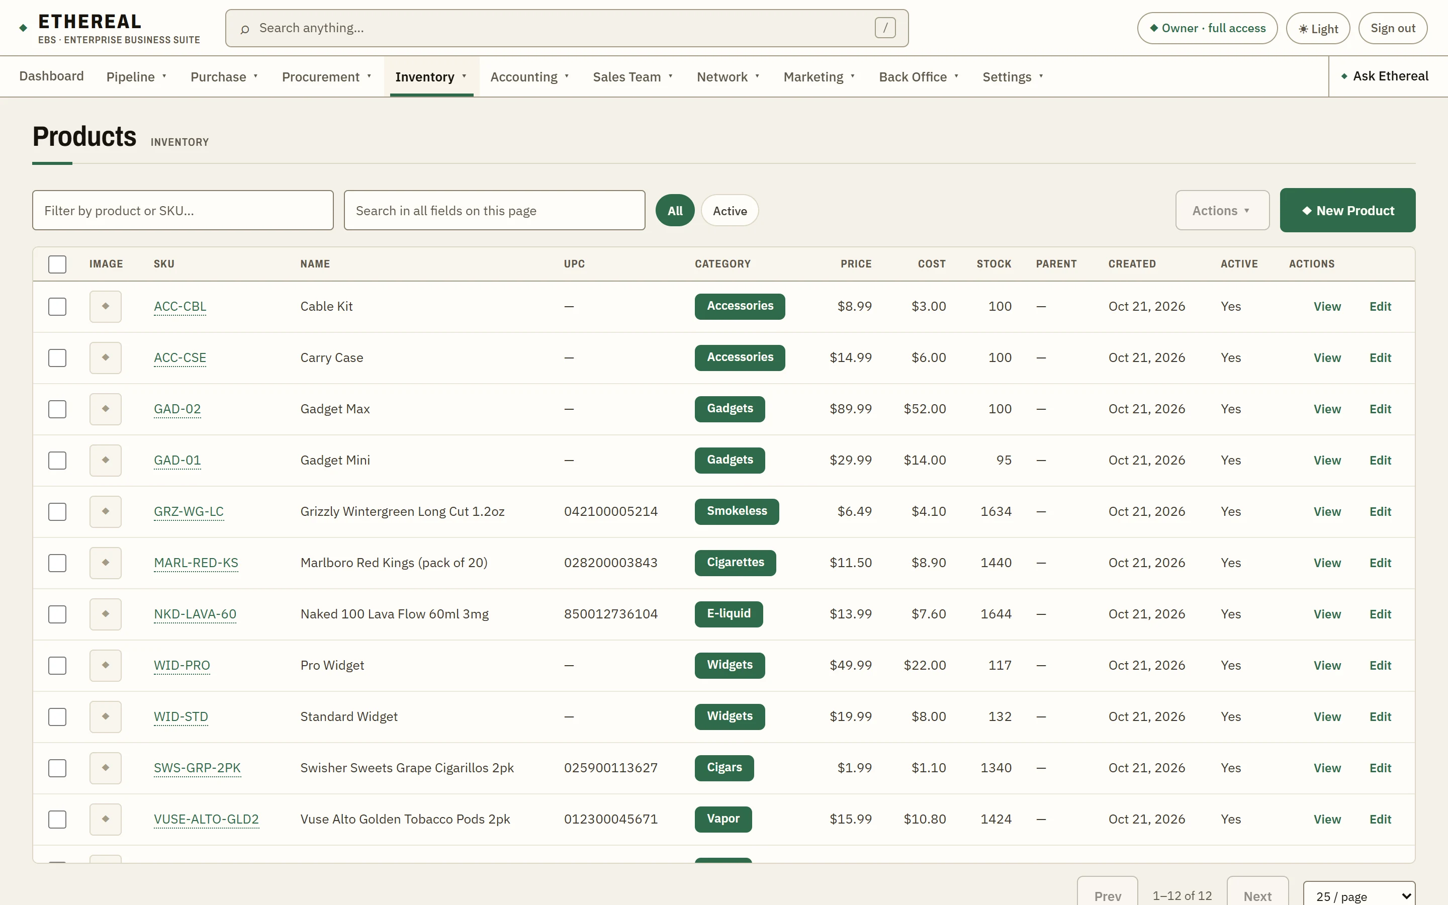Image resolution: width=1448 pixels, height=905 pixels.
Task: Click the magnifier icon in global search
Action: [x=244, y=29]
